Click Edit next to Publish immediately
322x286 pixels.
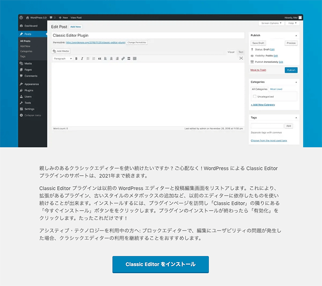(281, 62)
